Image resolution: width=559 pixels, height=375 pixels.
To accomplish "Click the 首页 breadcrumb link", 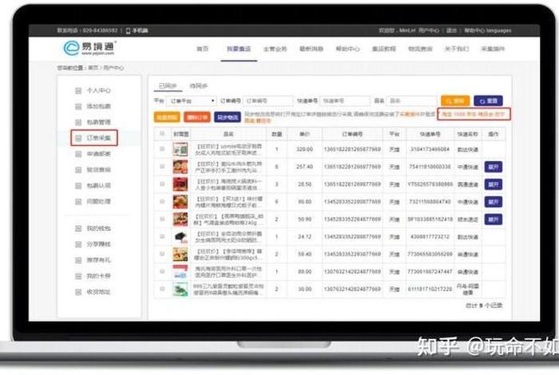I will 93,68.
